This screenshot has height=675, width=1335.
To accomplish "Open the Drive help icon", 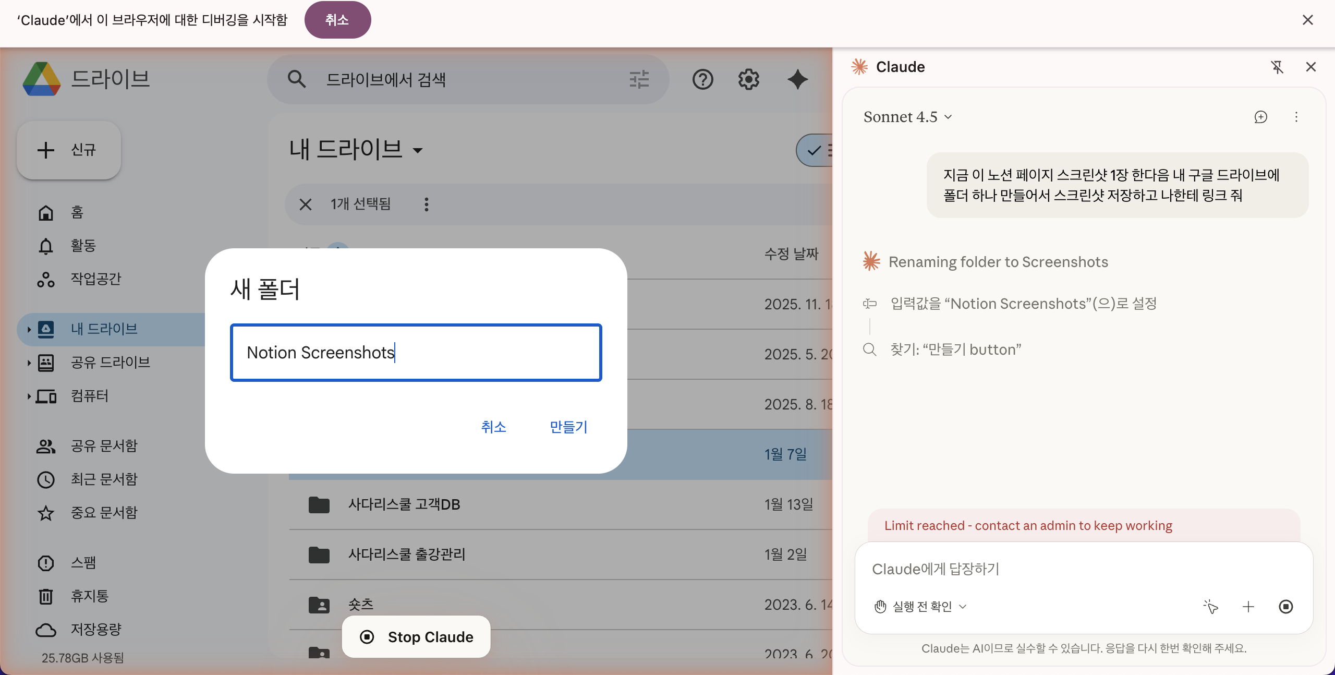I will pyautogui.click(x=702, y=79).
